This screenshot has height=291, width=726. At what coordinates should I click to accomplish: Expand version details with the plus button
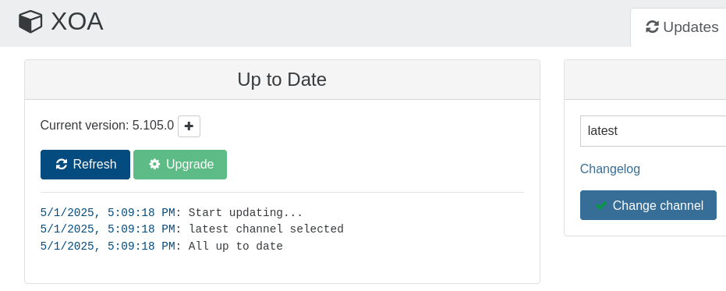189,126
